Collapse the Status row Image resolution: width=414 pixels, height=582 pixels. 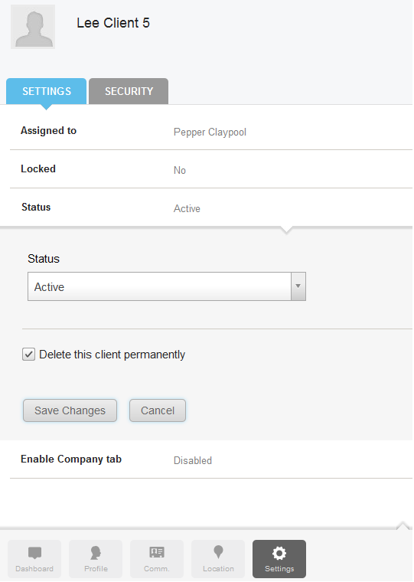pos(211,208)
